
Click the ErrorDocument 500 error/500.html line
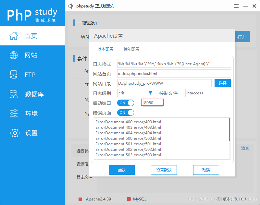click(x=128, y=138)
